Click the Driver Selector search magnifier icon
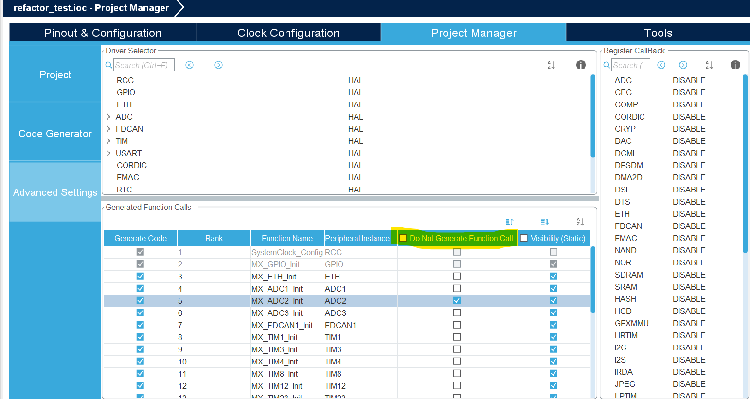750x399 pixels. click(109, 65)
